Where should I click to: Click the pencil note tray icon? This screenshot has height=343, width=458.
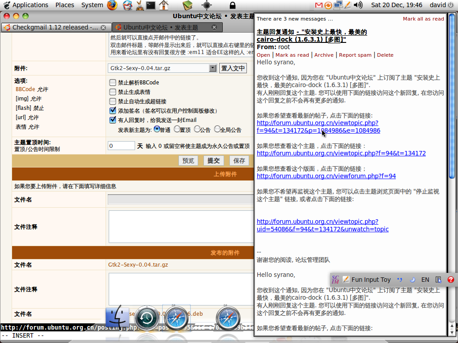point(348,5)
